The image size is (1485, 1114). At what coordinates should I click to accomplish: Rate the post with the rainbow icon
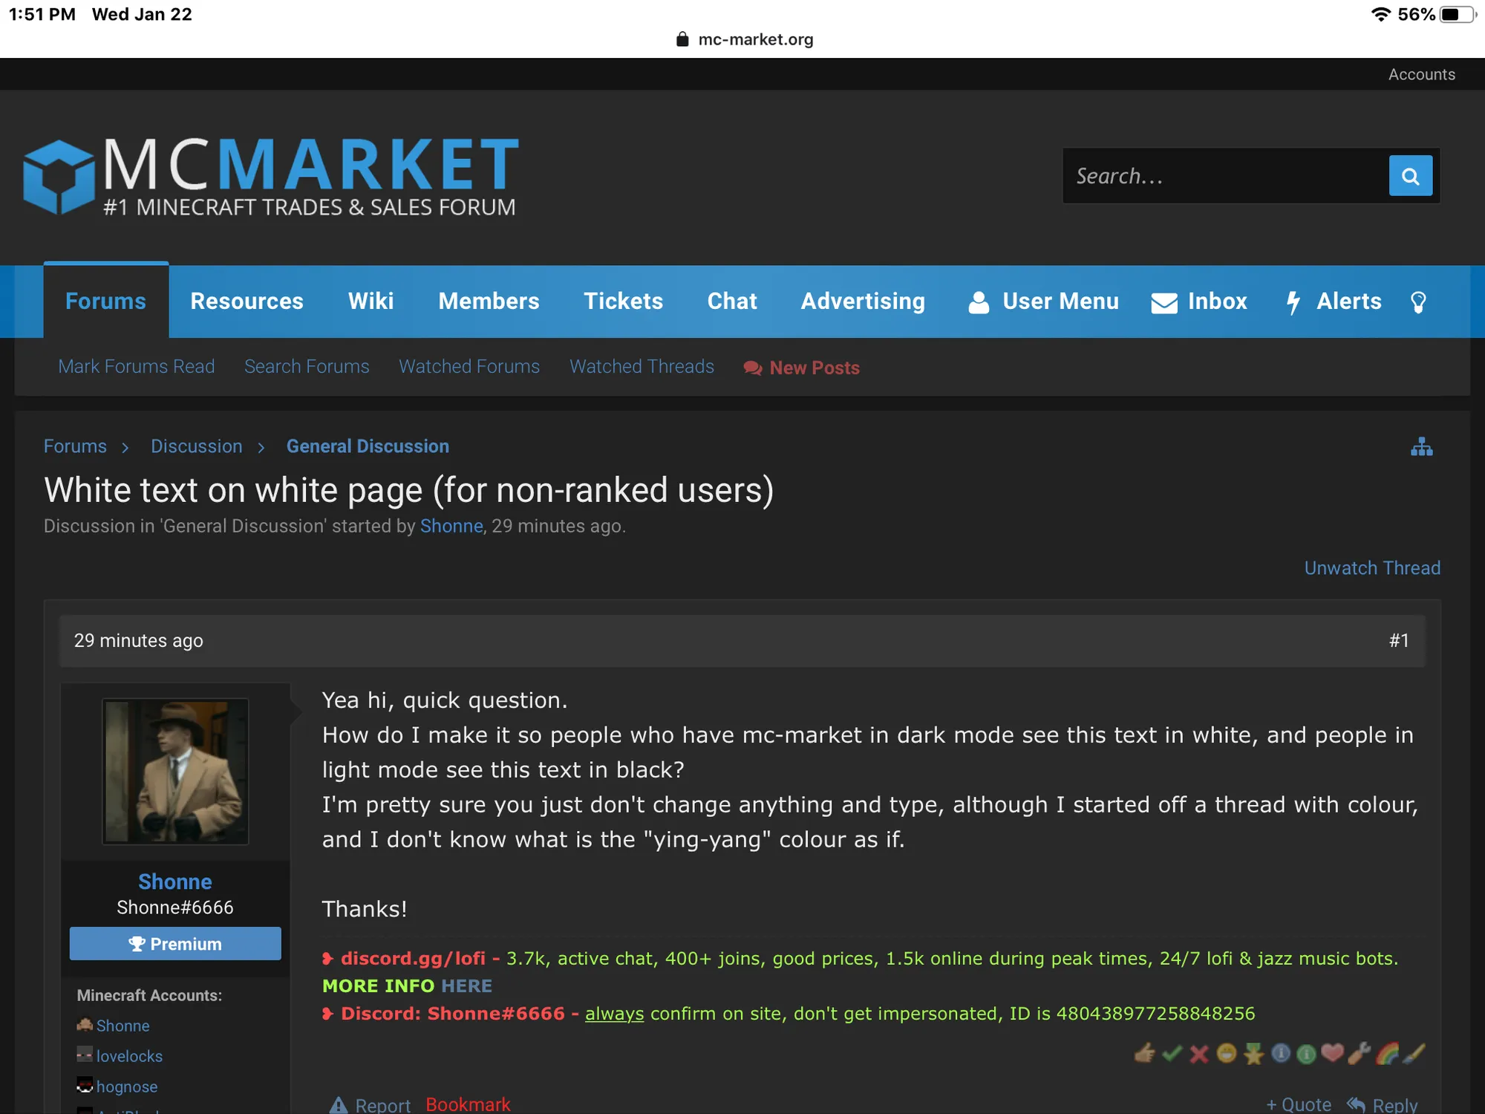pos(1386,1053)
